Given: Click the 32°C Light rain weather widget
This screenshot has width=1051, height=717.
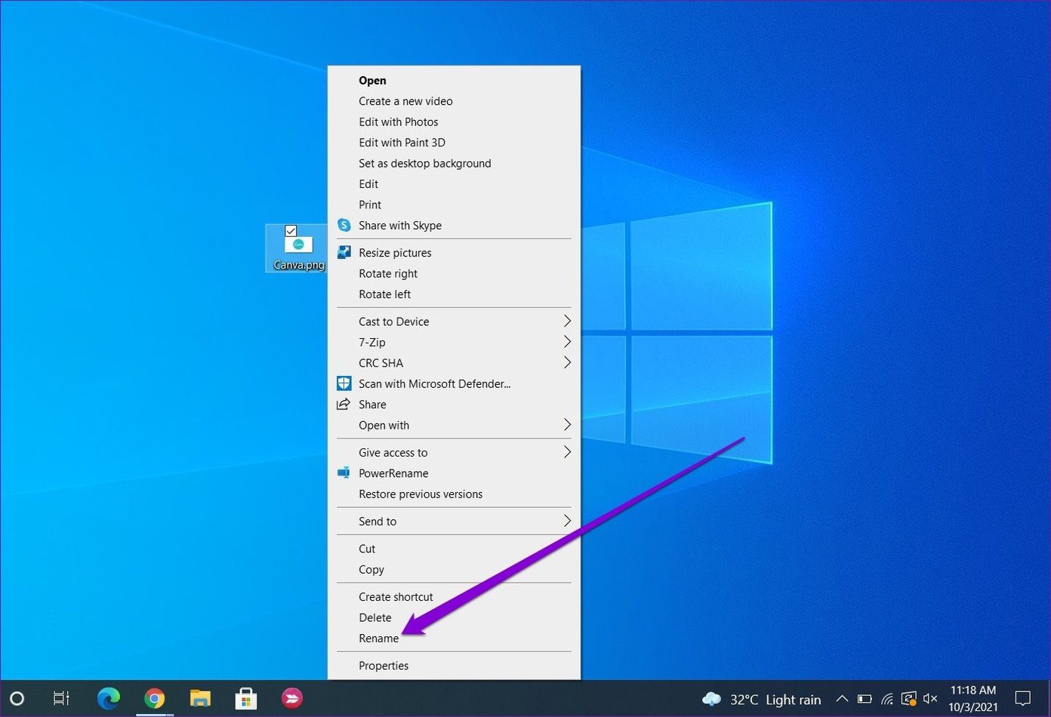Looking at the screenshot, I should pyautogui.click(x=761, y=699).
